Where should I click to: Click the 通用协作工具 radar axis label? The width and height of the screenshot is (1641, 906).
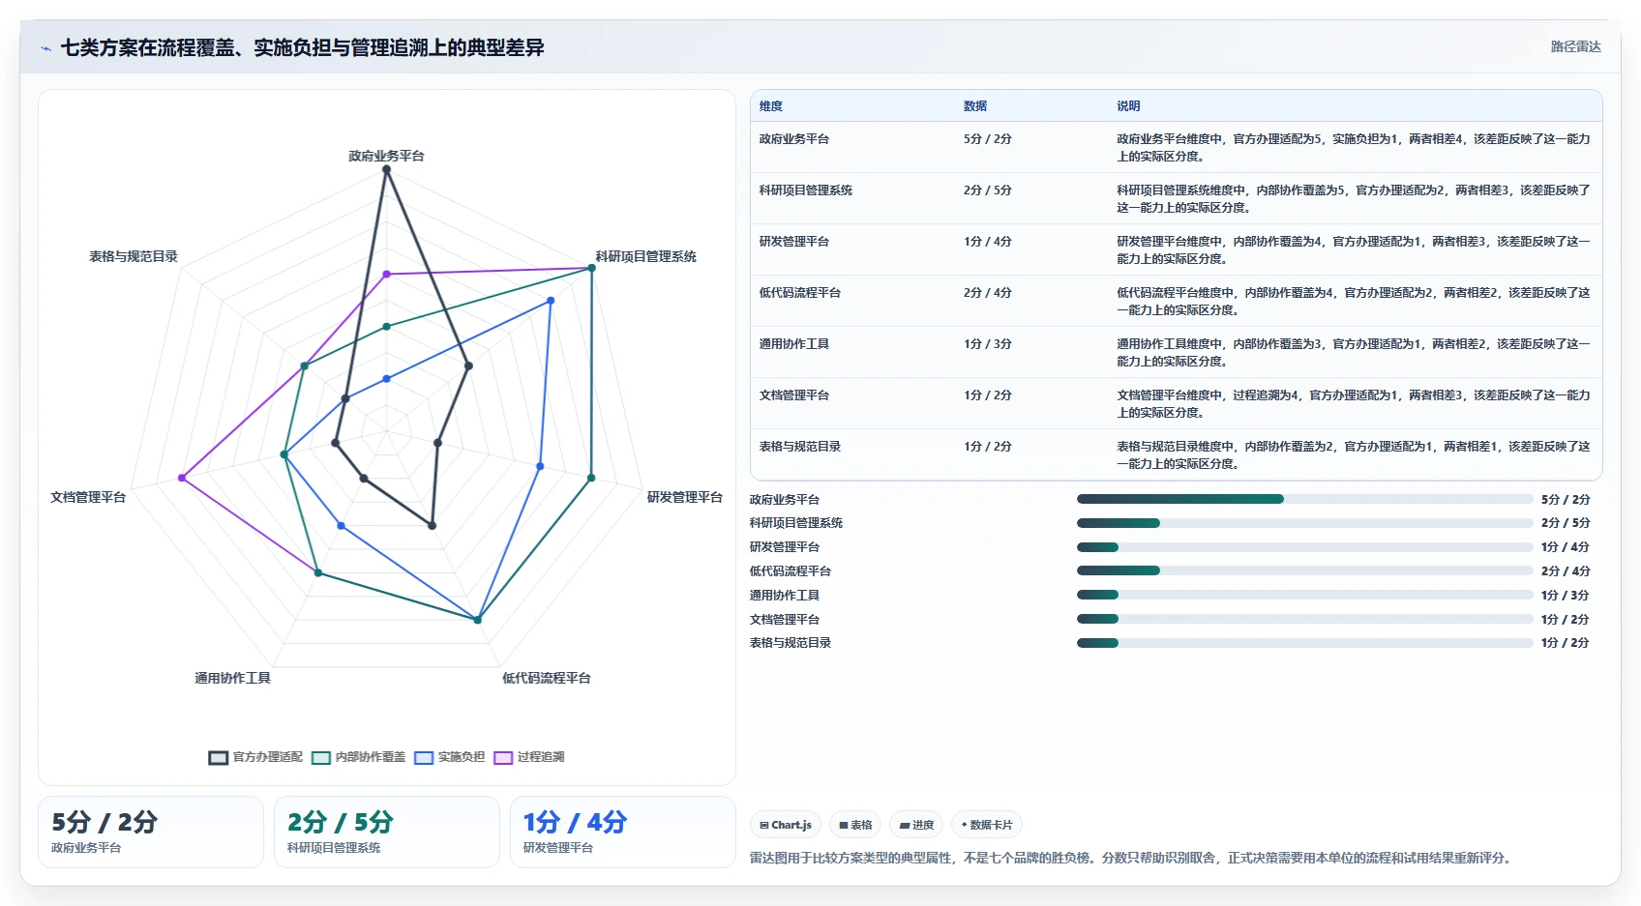tap(232, 678)
